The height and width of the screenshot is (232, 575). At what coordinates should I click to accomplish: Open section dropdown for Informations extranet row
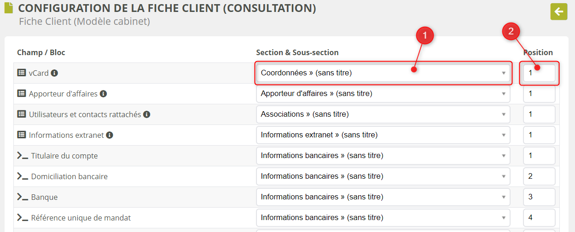(x=383, y=135)
